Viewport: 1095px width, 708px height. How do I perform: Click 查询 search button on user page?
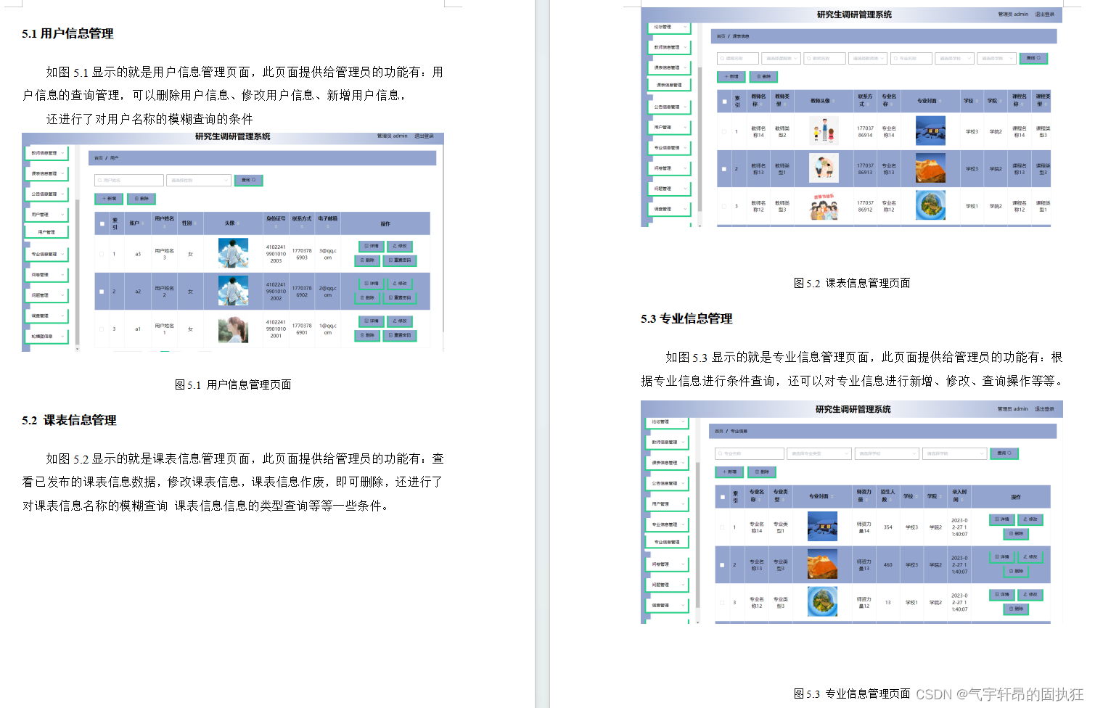(x=249, y=180)
